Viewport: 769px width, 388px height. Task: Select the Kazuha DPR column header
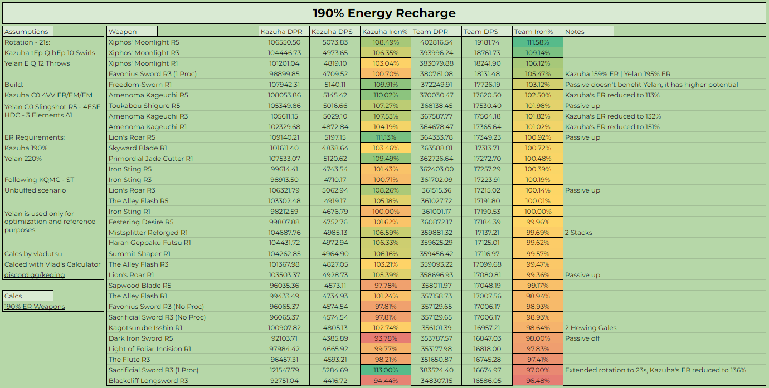(284, 32)
